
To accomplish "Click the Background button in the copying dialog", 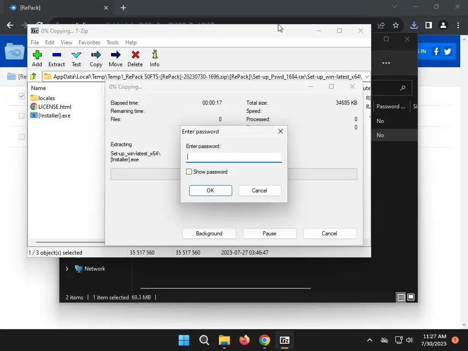I will coord(209,234).
